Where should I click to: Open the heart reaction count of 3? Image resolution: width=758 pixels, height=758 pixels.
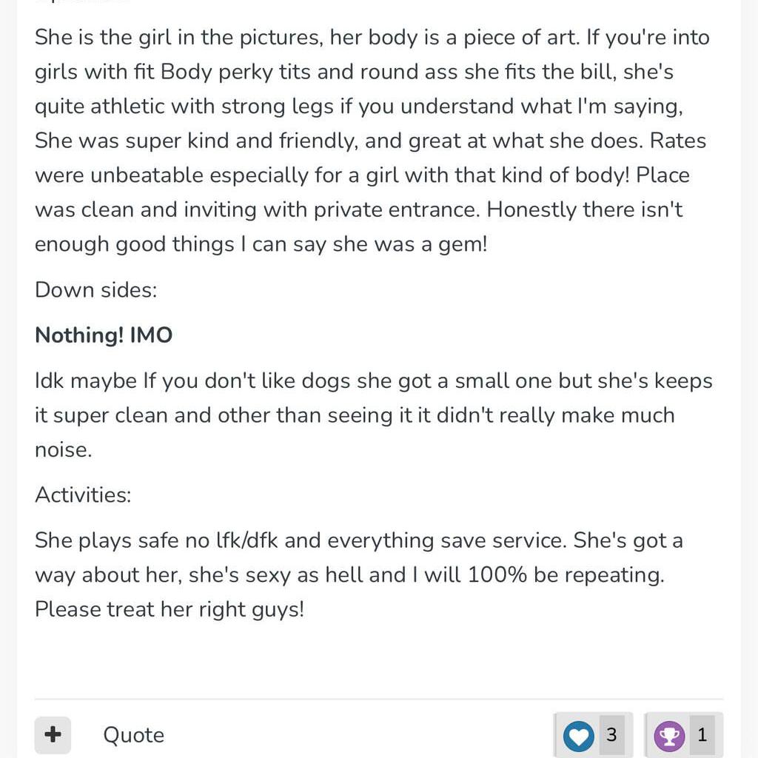click(611, 735)
